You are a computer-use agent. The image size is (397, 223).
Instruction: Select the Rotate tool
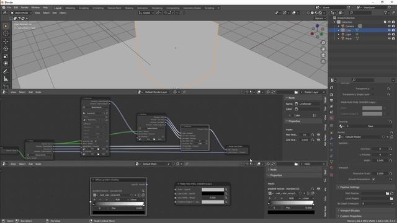(6, 48)
